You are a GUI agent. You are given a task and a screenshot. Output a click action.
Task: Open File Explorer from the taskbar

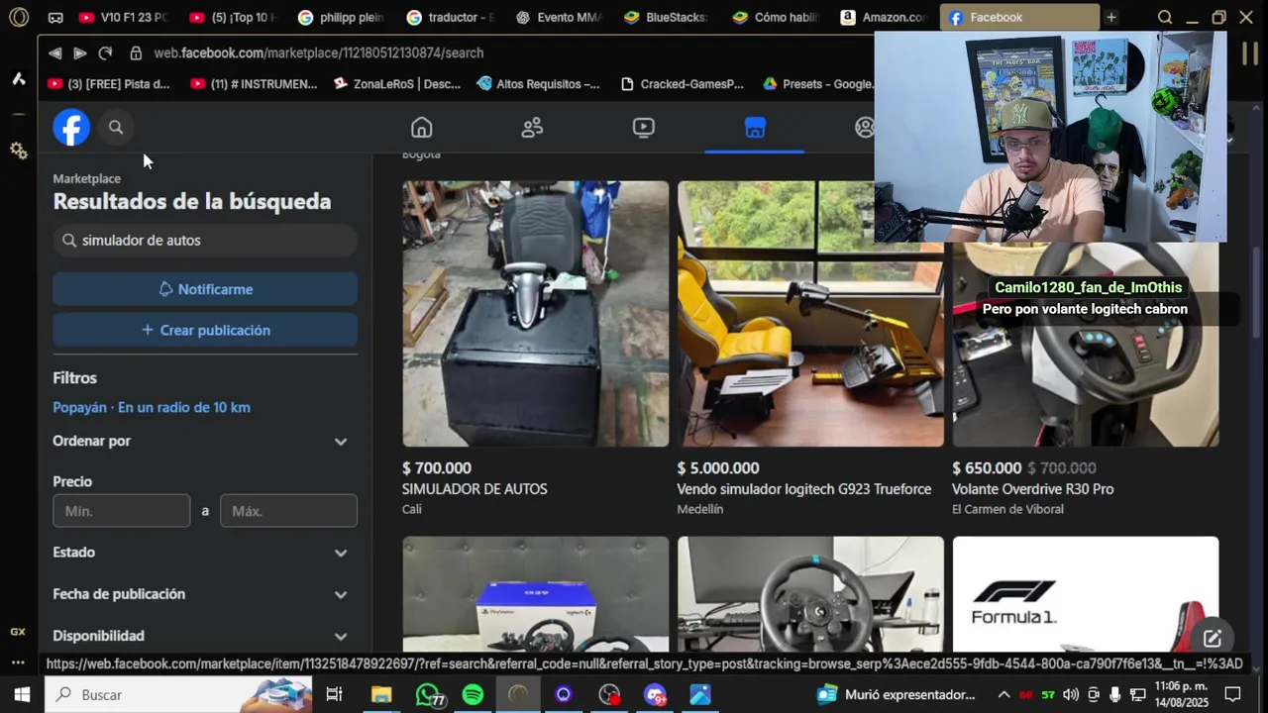(381, 695)
